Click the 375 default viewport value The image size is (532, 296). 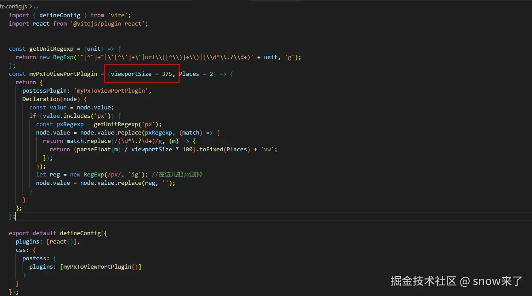click(167, 74)
